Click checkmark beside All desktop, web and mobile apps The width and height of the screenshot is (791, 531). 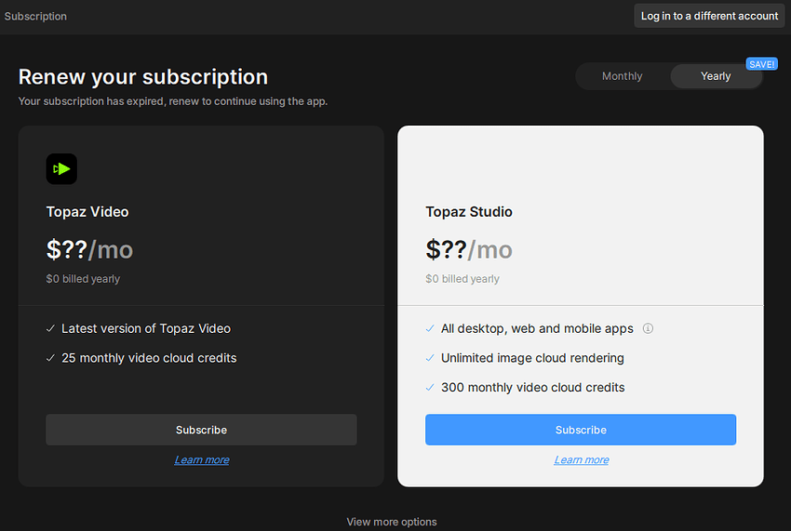pyautogui.click(x=430, y=328)
